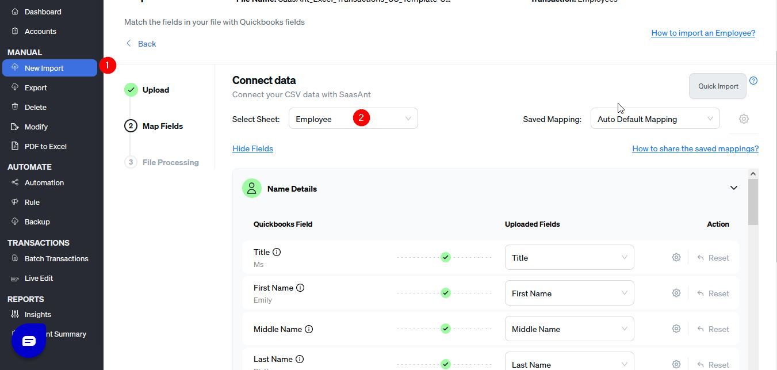Open PDF to Excel menu item
The width and height of the screenshot is (777, 370).
45,146
